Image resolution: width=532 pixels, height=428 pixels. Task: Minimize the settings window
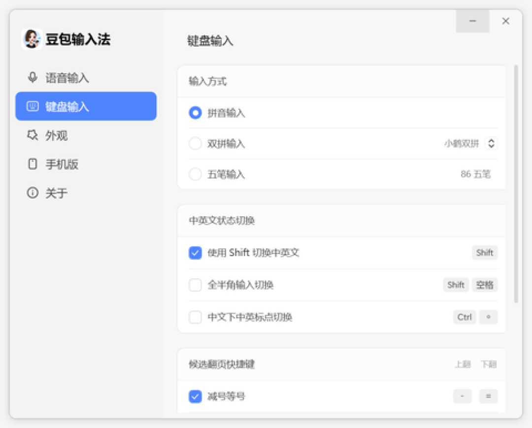[x=472, y=21]
